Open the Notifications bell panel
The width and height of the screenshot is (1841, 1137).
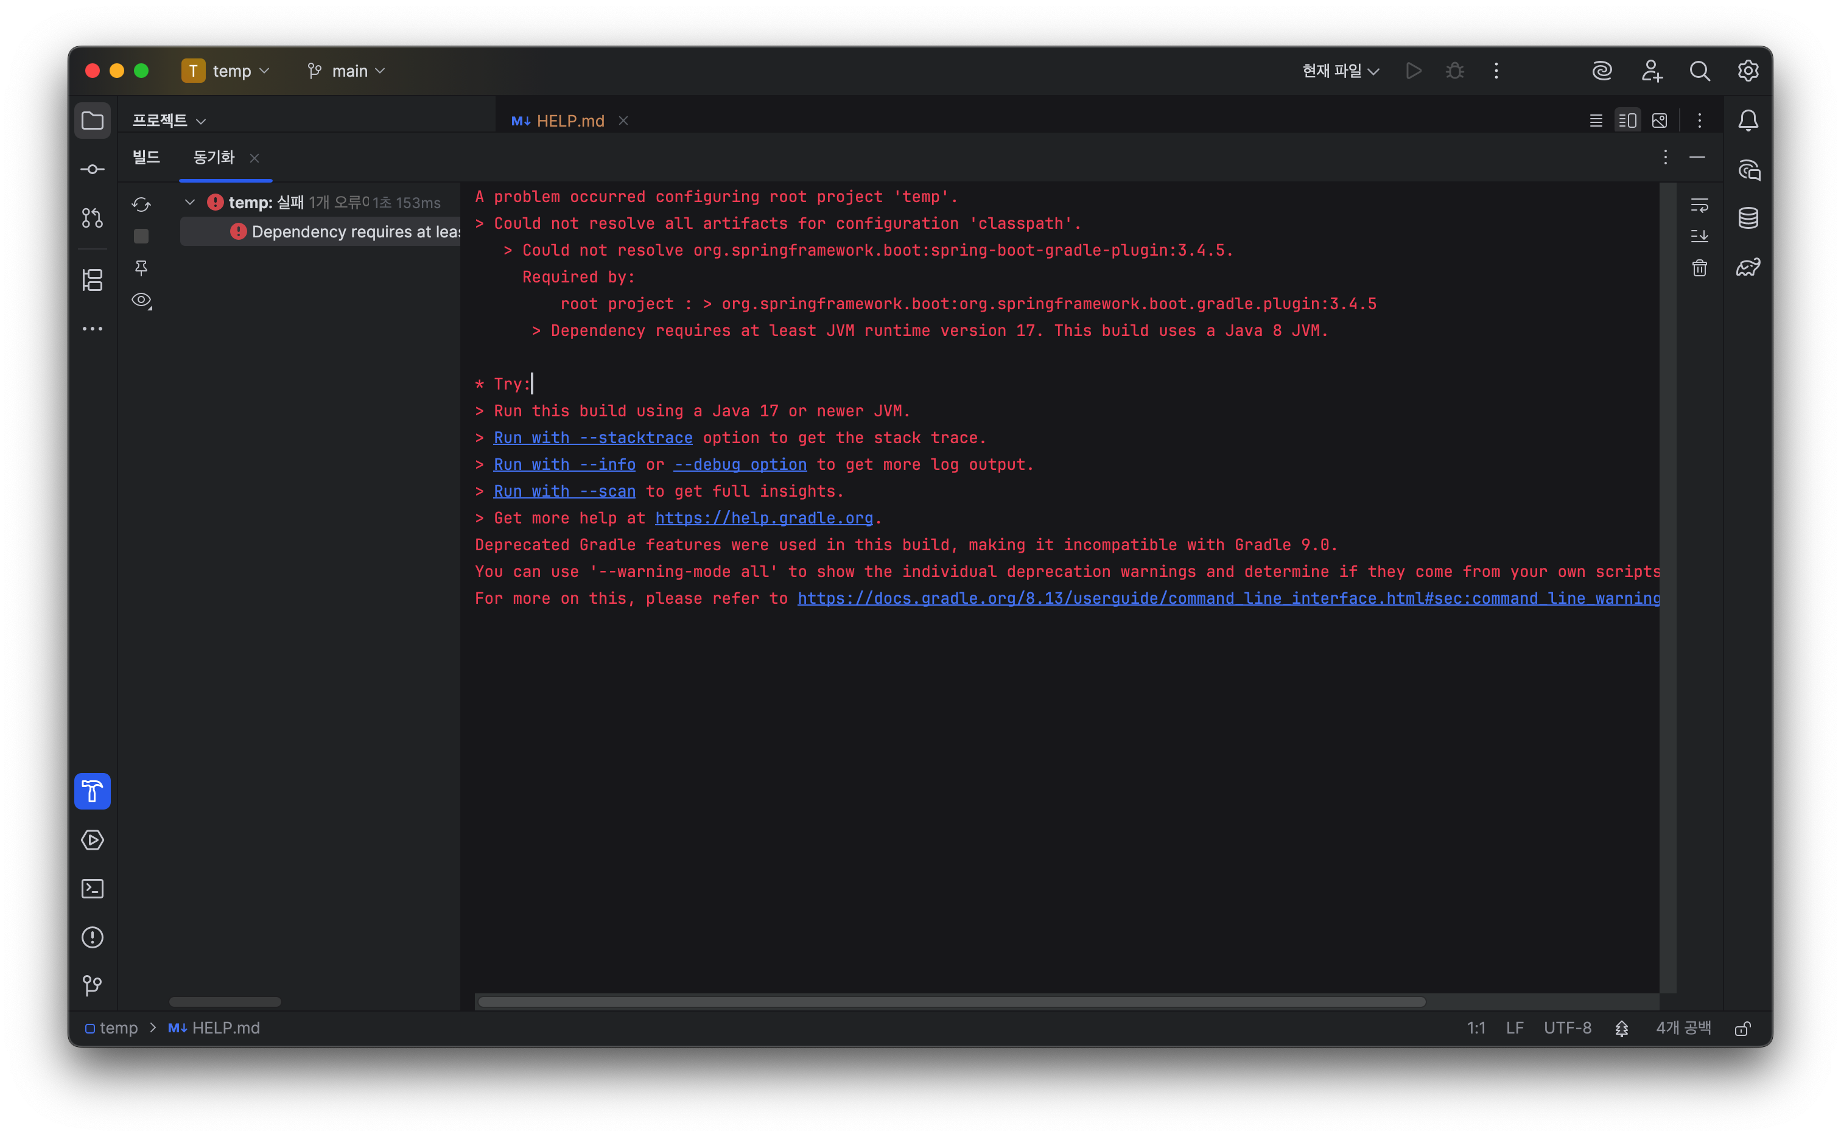click(1748, 121)
